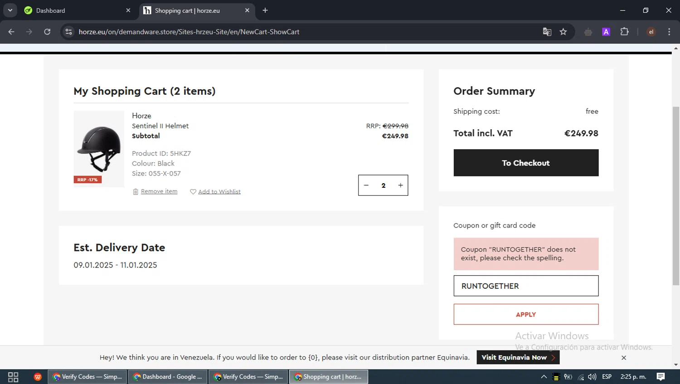Decrease helmet quantity with minus button
The image size is (680, 384).
[x=366, y=185]
